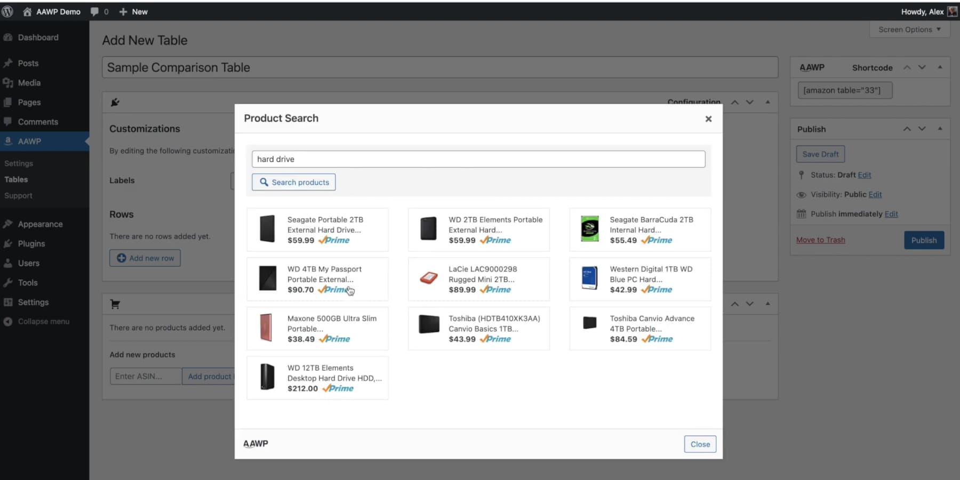
Task: Click the Users icon in sidebar
Action: coord(7,263)
